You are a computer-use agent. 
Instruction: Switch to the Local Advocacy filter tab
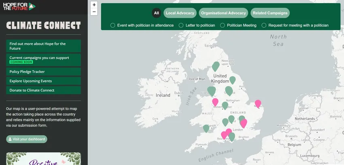click(x=180, y=13)
